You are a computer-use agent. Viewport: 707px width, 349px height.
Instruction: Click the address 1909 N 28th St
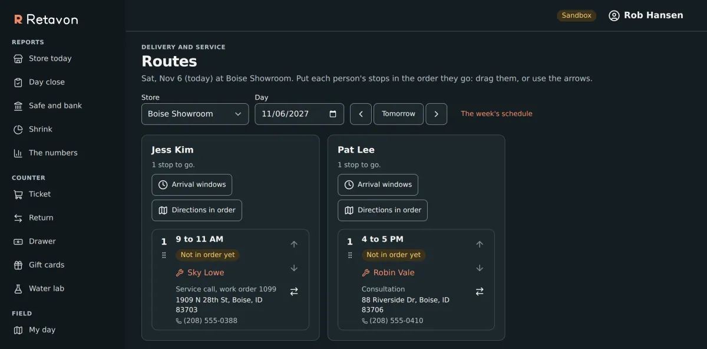tap(219, 305)
